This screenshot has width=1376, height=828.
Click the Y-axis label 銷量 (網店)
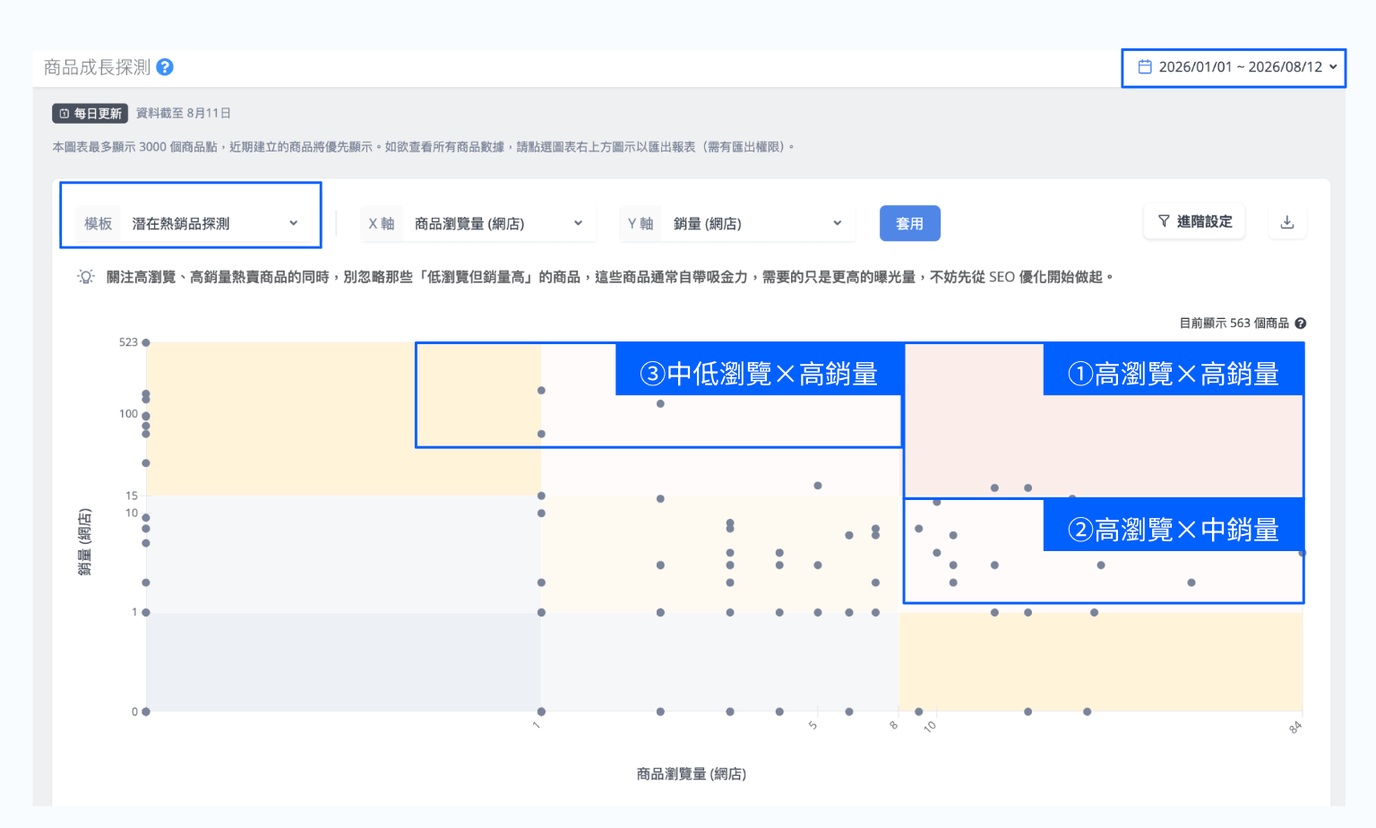click(x=85, y=541)
